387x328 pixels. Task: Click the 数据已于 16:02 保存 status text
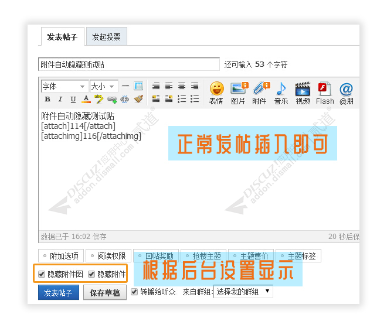click(x=73, y=237)
